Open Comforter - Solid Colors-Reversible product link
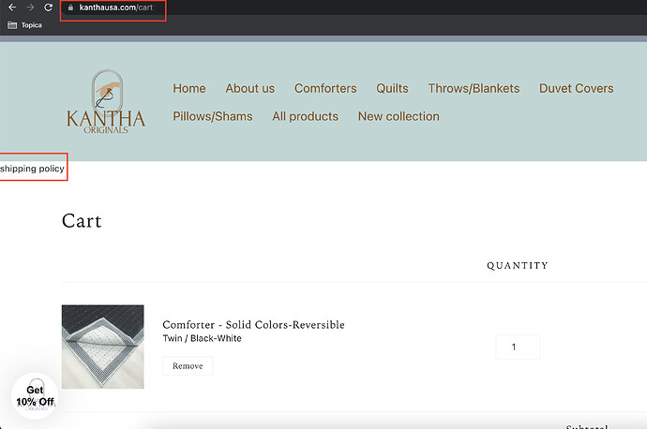The height and width of the screenshot is (429, 647). 253,325
